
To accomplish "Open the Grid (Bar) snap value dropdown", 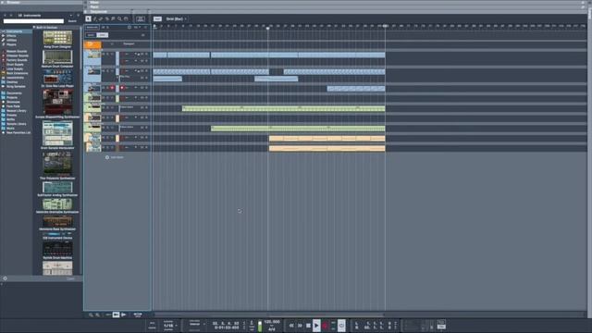I will (177, 18).
